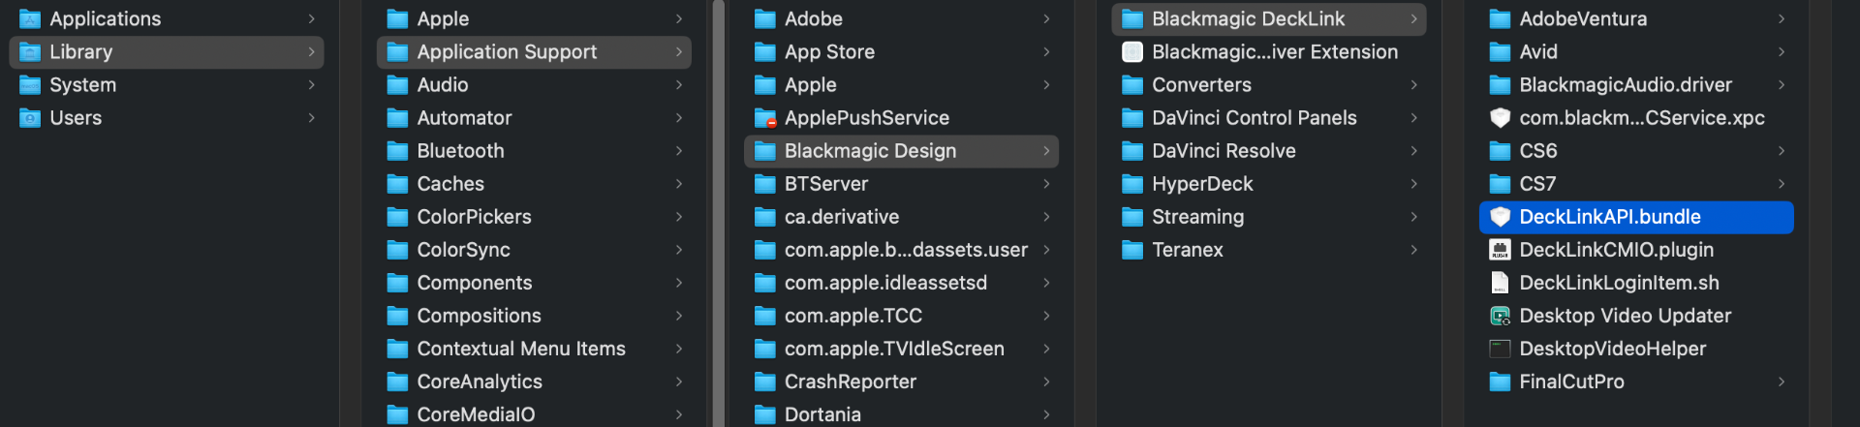The image size is (1860, 427).
Task: Click the DeckLinkLoginItem.sh script icon
Action: pyautogui.click(x=1500, y=283)
